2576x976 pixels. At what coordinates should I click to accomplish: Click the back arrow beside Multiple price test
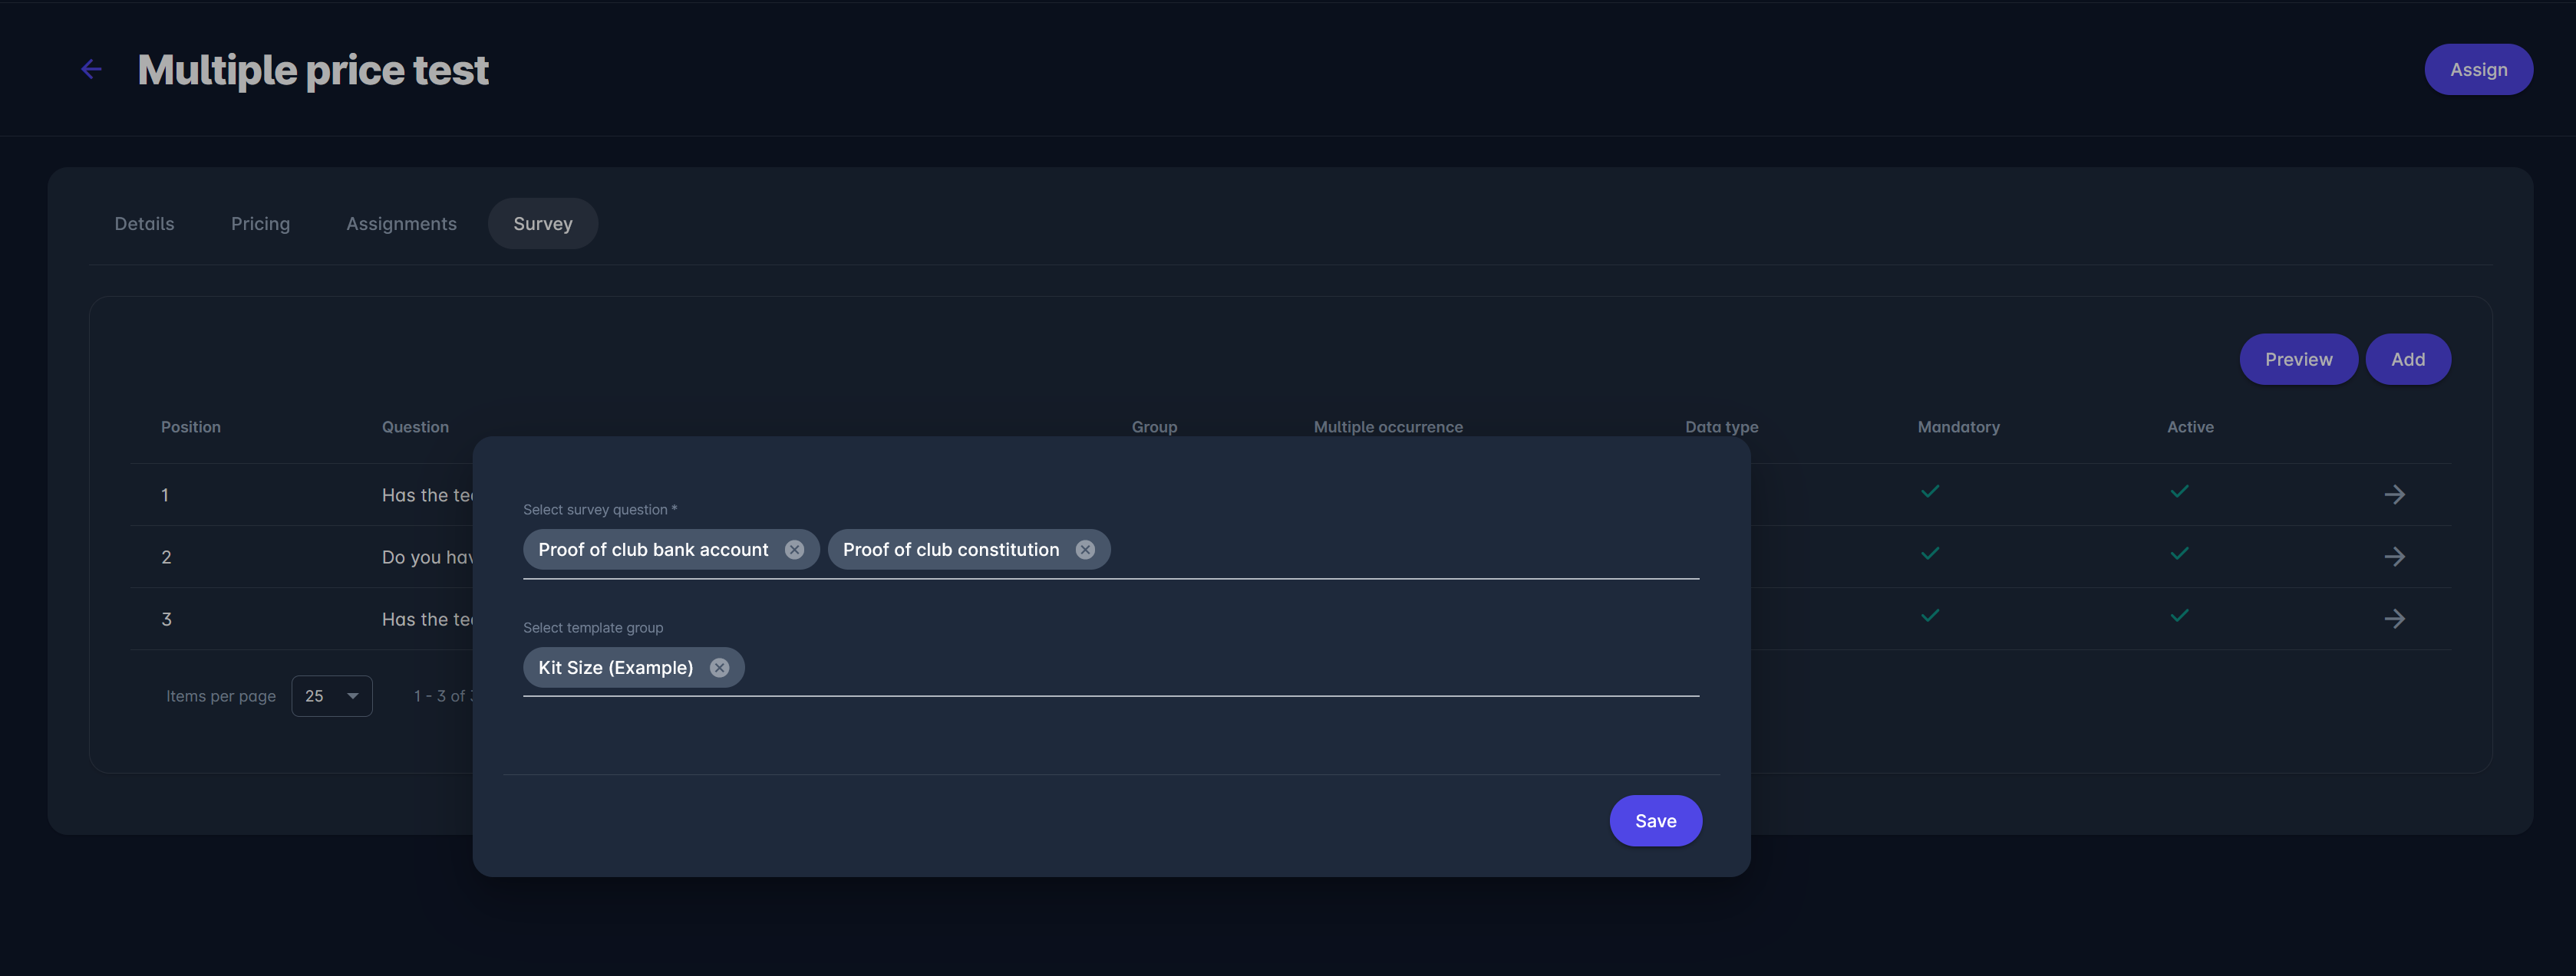click(x=91, y=69)
